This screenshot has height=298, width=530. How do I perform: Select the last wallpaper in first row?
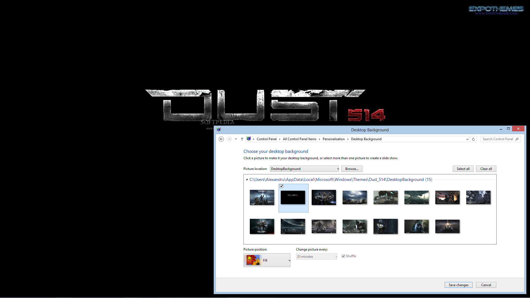pos(478,198)
